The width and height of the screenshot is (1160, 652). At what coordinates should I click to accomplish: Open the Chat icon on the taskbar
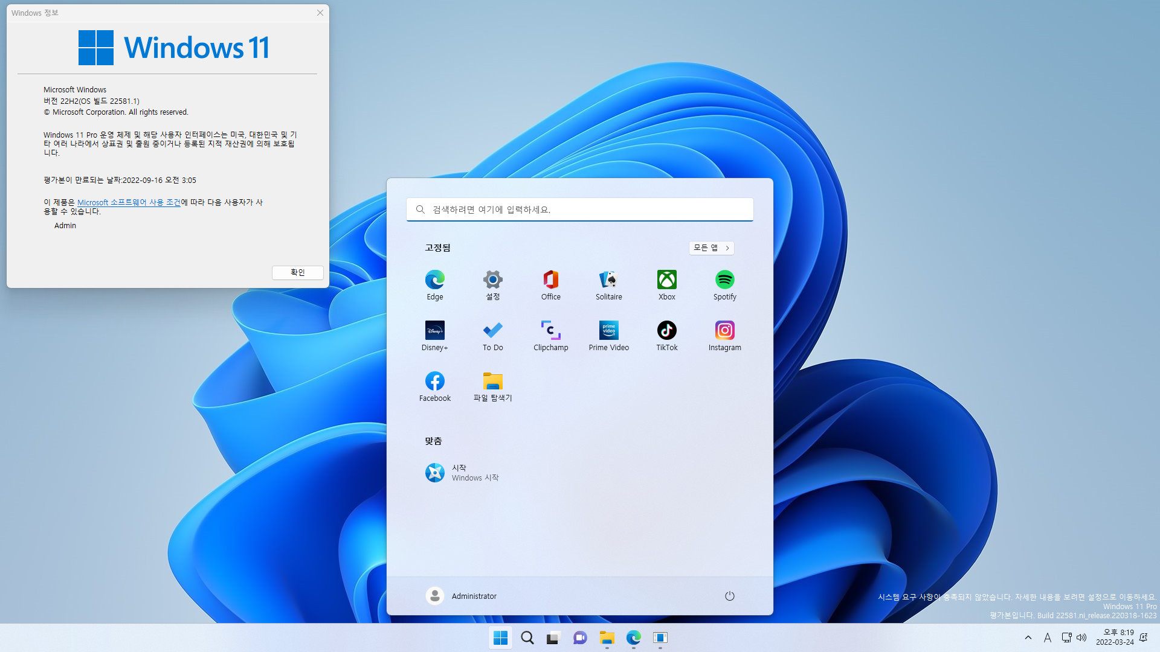580,638
